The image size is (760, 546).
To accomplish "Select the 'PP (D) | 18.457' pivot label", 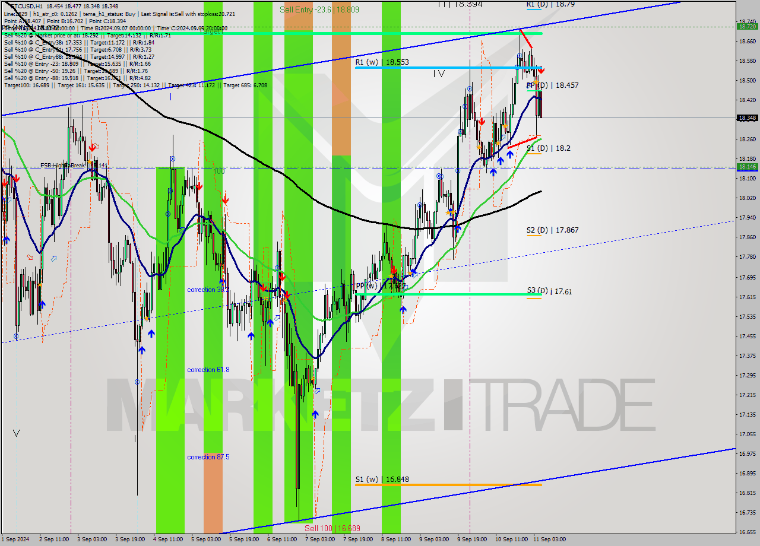I will click(x=552, y=85).
